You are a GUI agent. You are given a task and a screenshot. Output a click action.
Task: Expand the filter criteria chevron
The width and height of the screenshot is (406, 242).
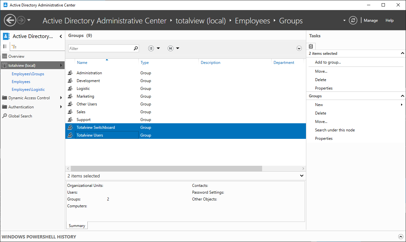coord(299,48)
